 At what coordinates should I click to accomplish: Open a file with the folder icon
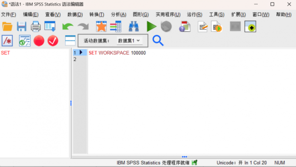click(x=7, y=26)
